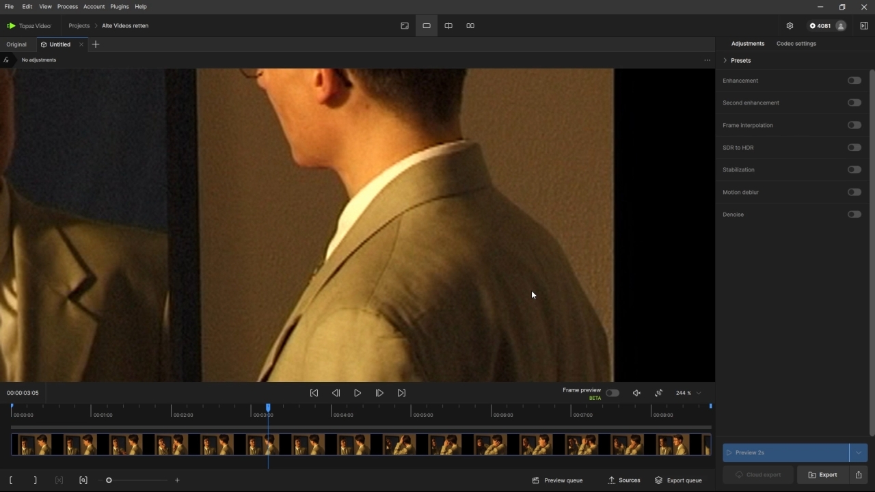Open the zoom percentage dropdown
Screen dimensions: 875x492
click(688, 393)
